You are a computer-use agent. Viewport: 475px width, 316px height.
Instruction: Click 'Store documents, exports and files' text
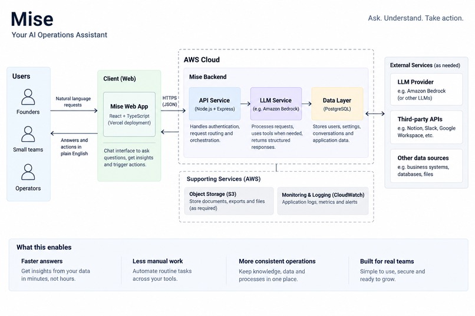point(227,205)
